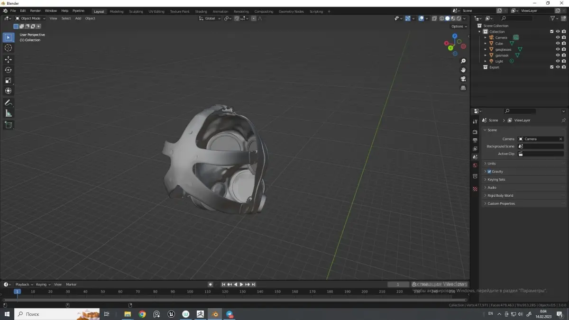Viewport: 569px width, 320px height.
Task: Switch to the Shading workspace tab
Action: pyautogui.click(x=201, y=11)
